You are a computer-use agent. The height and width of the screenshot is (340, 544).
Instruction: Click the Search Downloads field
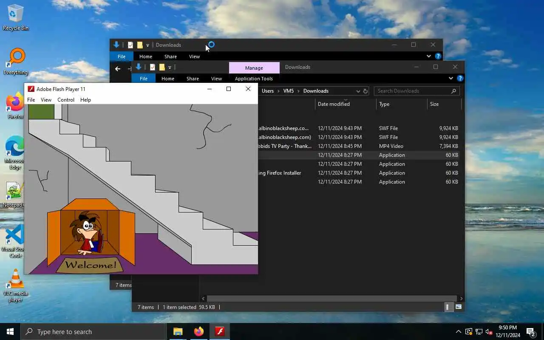(x=416, y=91)
